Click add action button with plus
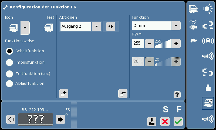 [x=64, y=94]
